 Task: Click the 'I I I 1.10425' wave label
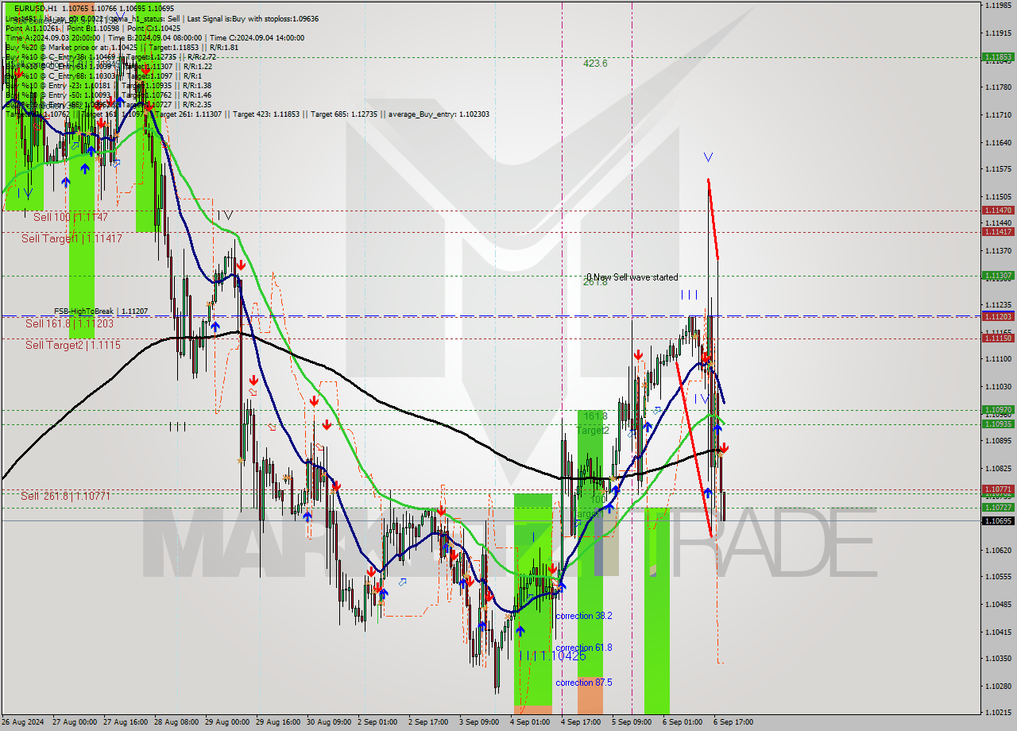[553, 656]
